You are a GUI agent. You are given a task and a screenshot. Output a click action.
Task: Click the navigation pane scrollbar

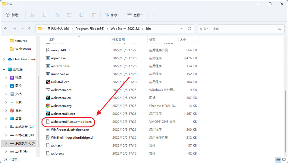click(38, 111)
